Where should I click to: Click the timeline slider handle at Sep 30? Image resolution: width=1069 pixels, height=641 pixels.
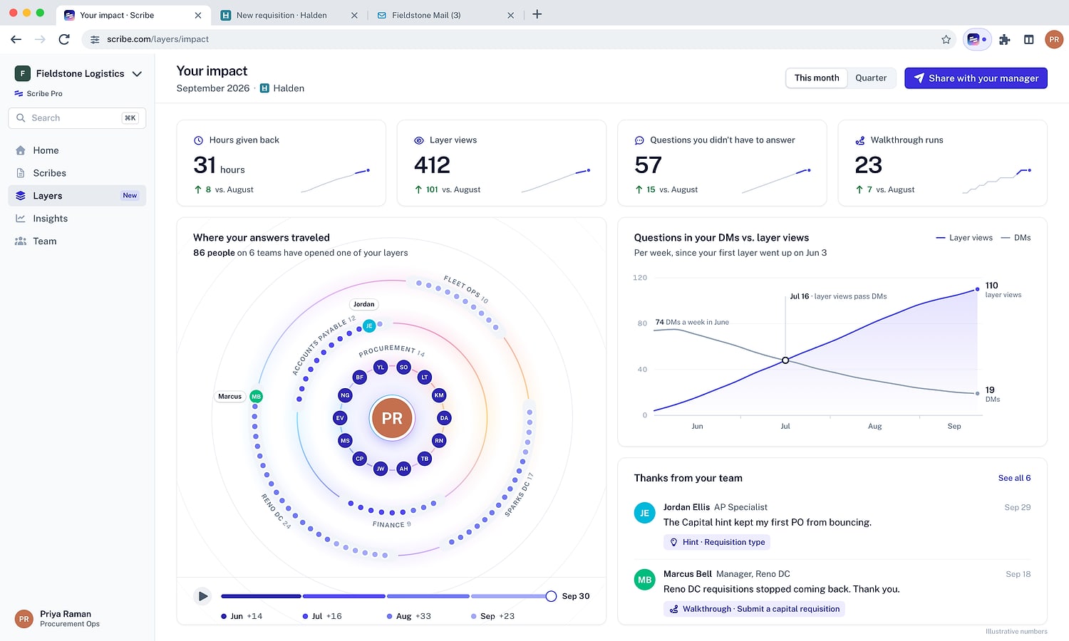point(551,596)
